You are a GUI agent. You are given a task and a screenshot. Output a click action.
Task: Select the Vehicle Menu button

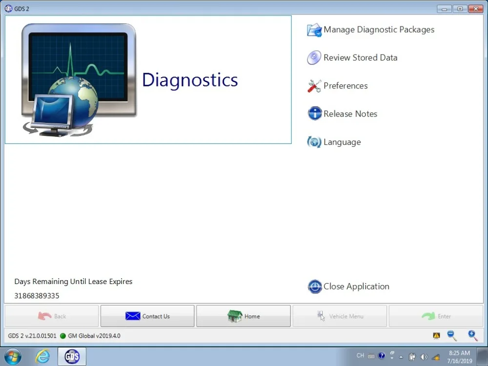tap(340, 316)
